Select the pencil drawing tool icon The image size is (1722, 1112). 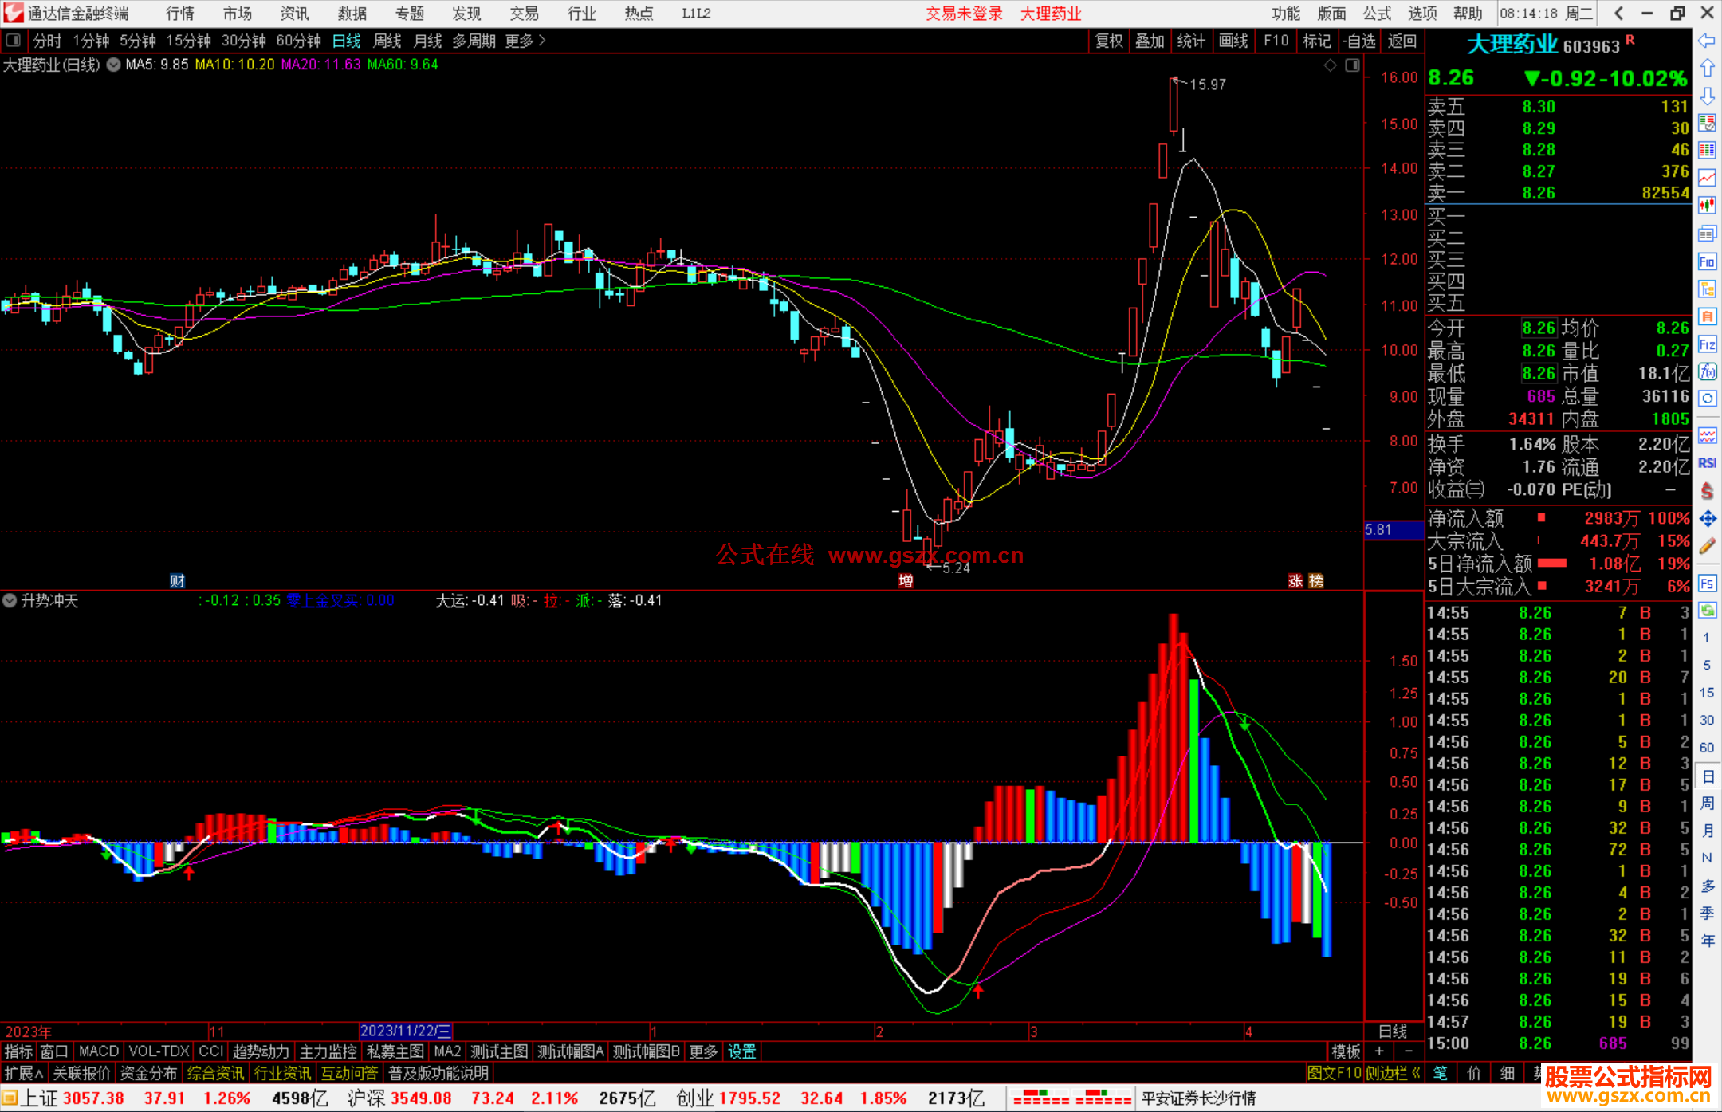[1707, 547]
